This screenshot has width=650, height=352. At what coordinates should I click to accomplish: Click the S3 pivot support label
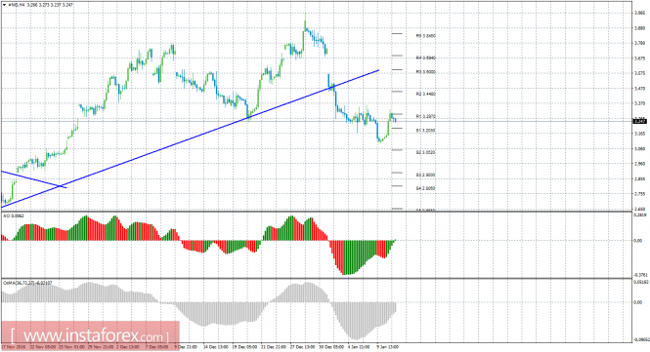tap(426, 175)
